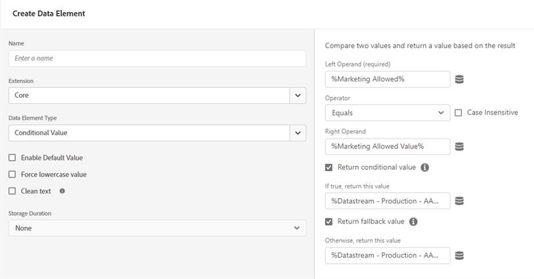The width and height of the screenshot is (534, 279).
Task: Expand the Extension dropdown showing Core
Action: pyautogui.click(x=158, y=95)
